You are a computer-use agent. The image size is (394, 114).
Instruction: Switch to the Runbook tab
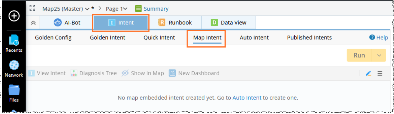pos(175,23)
